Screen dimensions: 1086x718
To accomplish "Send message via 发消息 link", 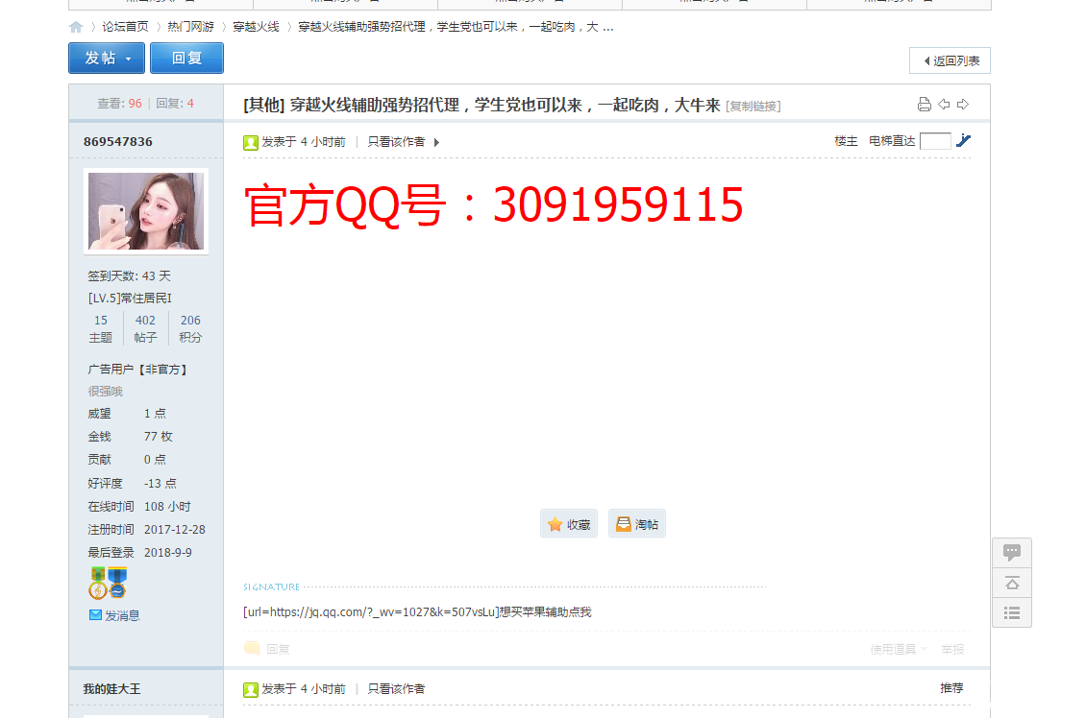I will click(114, 615).
